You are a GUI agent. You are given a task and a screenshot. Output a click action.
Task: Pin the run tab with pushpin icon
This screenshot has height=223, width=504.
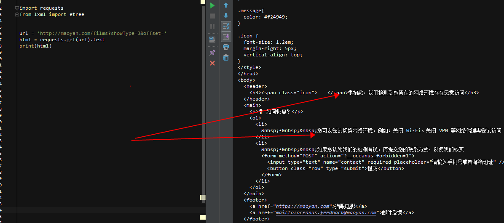pyautogui.click(x=212, y=53)
